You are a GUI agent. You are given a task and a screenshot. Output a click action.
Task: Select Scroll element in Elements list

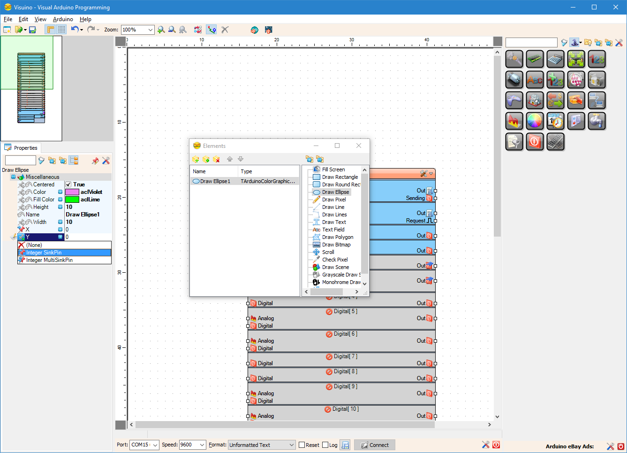pyautogui.click(x=328, y=252)
